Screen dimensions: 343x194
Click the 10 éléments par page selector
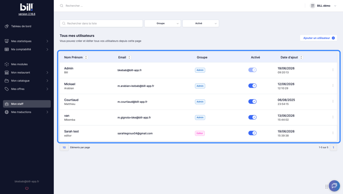[x=64, y=147]
